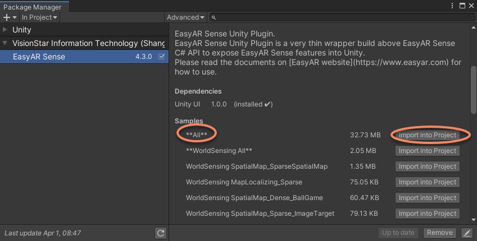Import WorldSensing SpatialMap_SparseSpatialMap sample
Viewport: 477px width, 241px height.
tap(428, 166)
